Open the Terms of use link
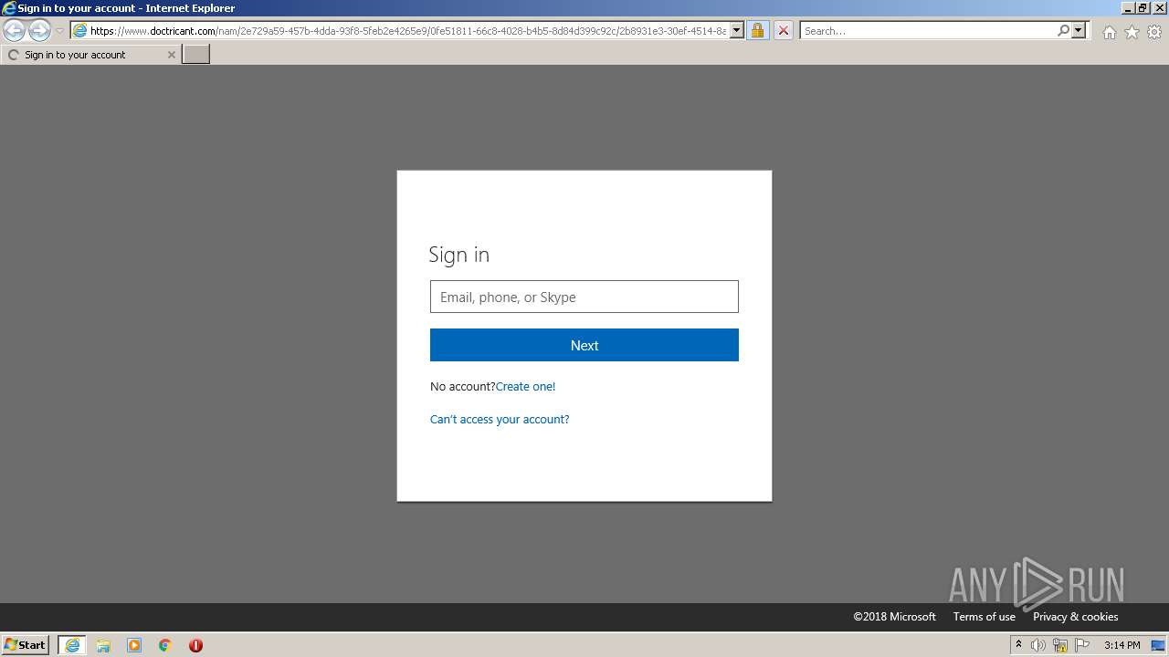Screen dimensions: 1169x657 (985, 617)
